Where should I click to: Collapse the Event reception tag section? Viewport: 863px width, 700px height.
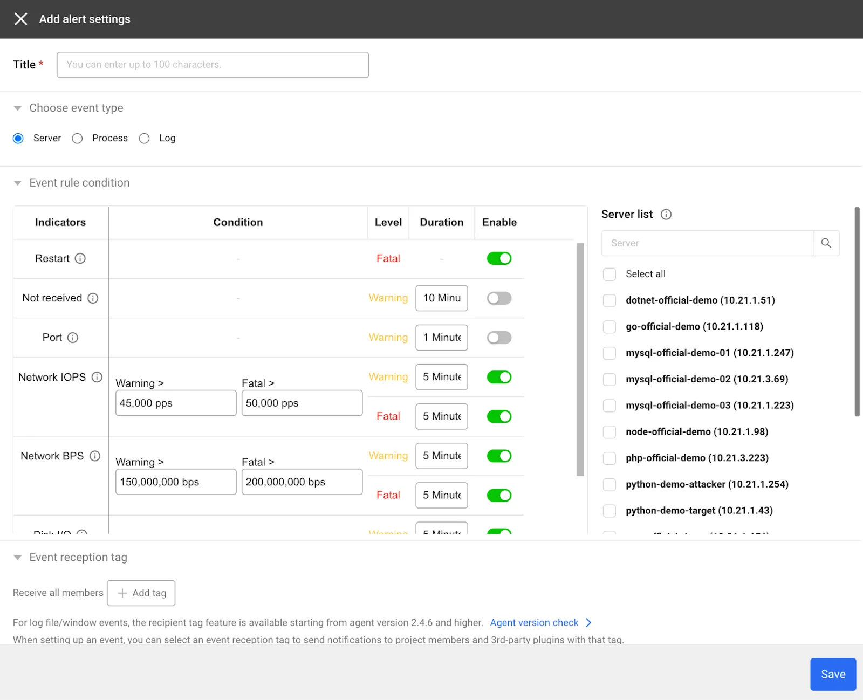pyautogui.click(x=18, y=558)
